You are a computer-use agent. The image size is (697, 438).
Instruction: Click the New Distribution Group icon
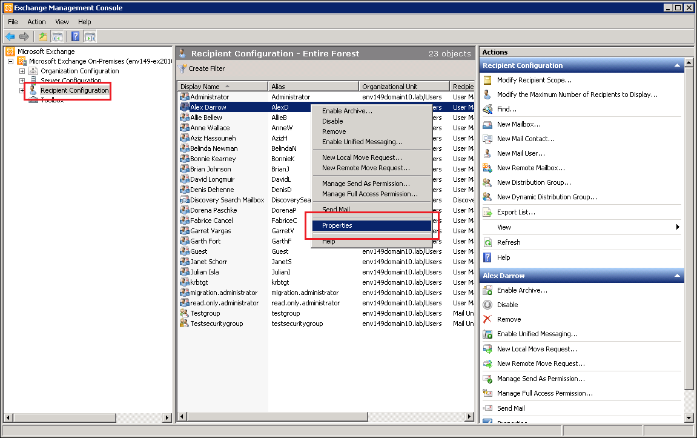point(487,182)
